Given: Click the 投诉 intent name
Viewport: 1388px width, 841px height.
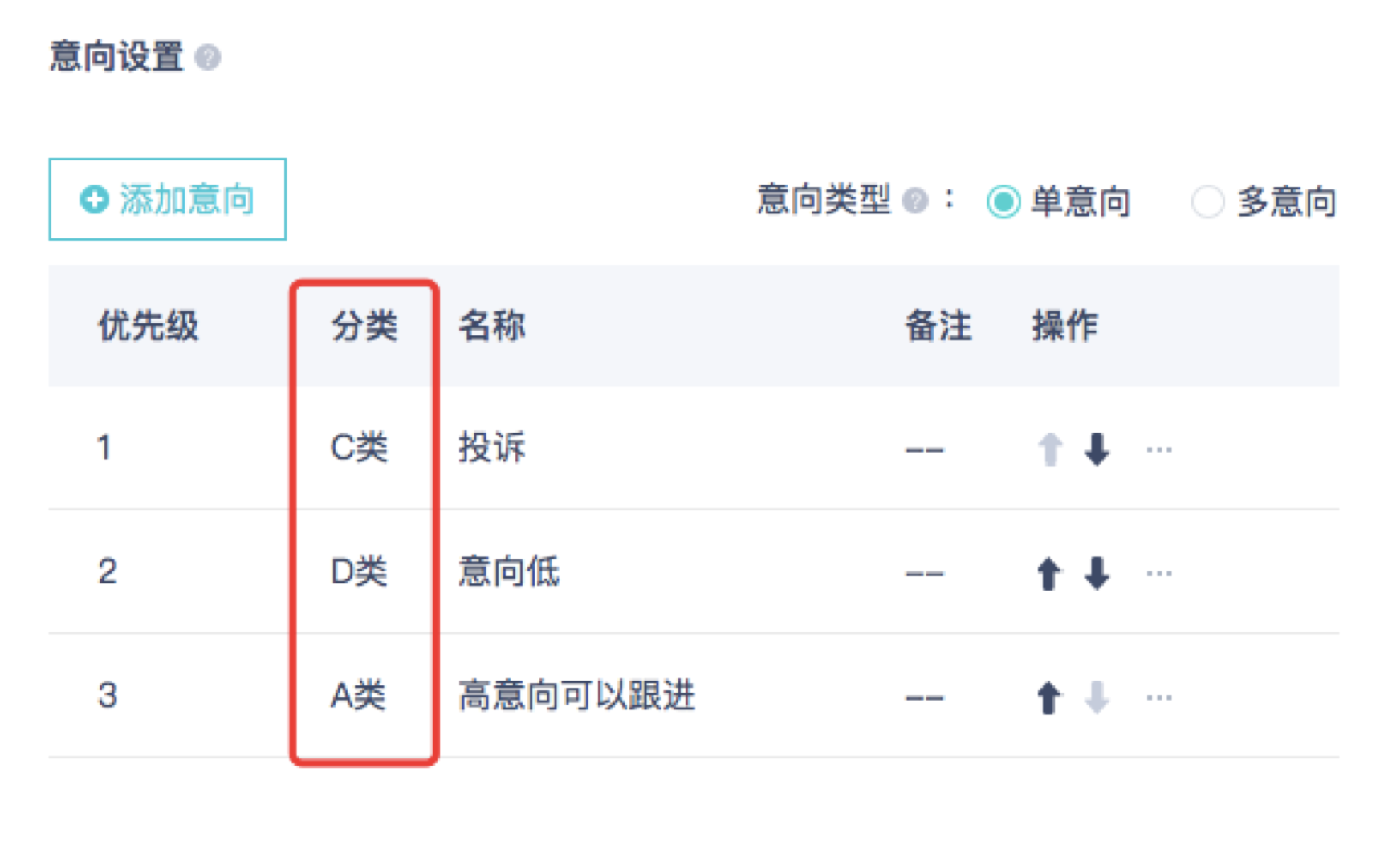Looking at the screenshot, I should (491, 448).
